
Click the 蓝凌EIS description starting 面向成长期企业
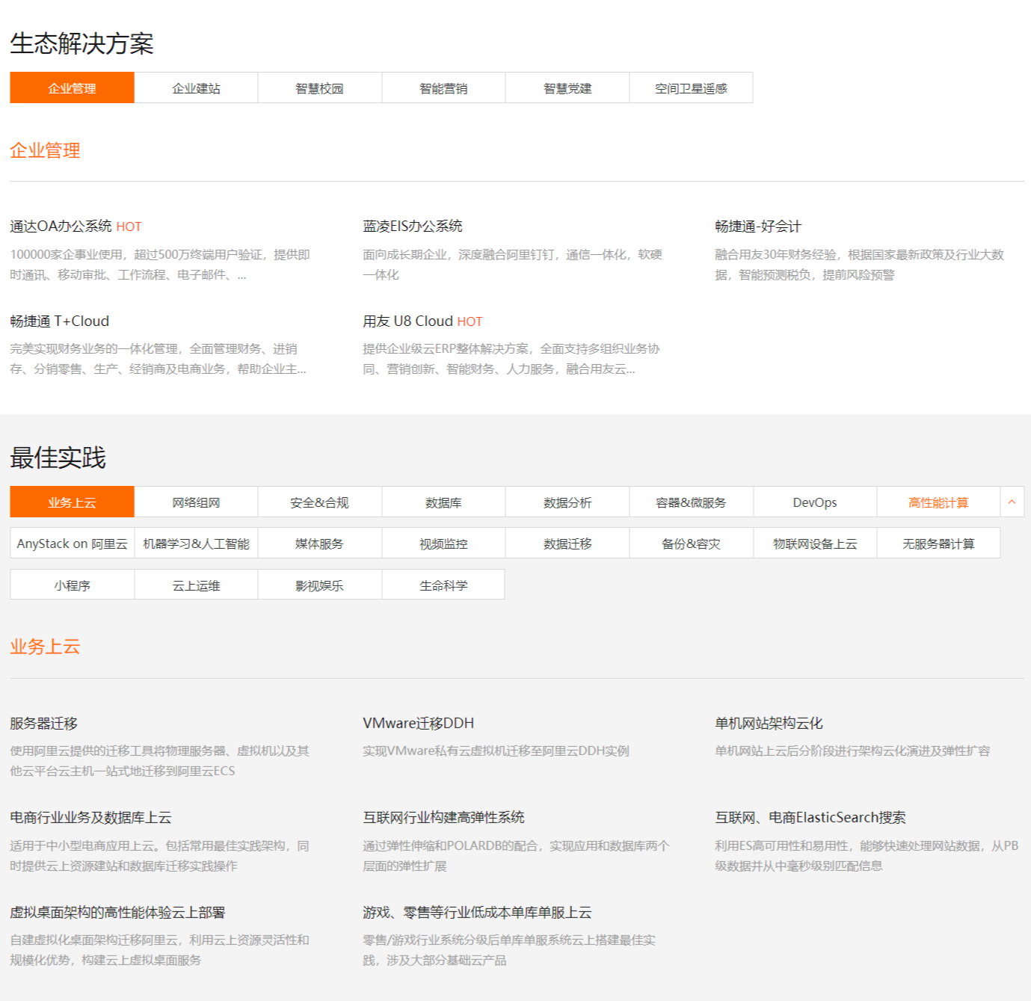point(512,265)
